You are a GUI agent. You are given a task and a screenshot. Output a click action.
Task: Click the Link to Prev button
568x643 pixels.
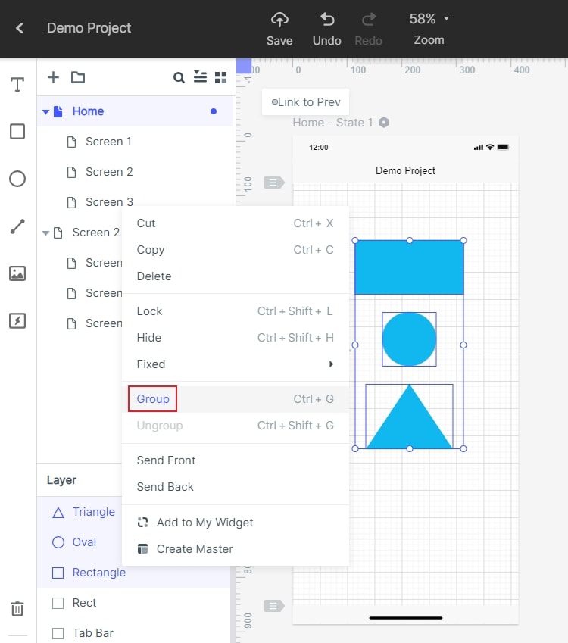tap(305, 101)
